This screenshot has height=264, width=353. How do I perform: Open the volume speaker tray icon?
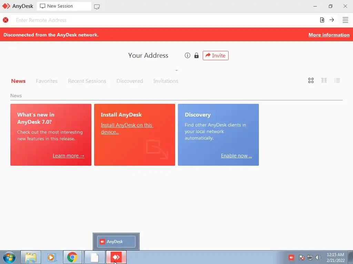point(318,257)
